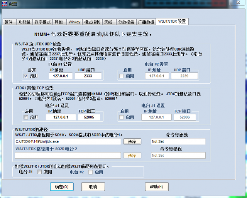
Task: Switch to the Winkey tab
Action: tap(74, 22)
